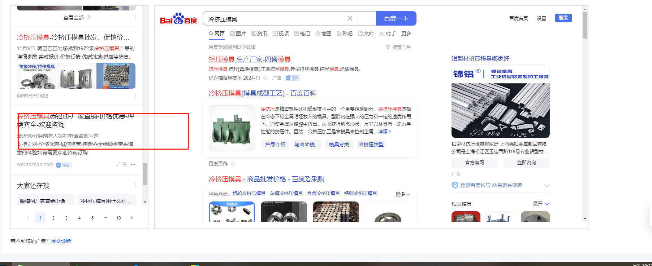The width and height of the screenshot is (652, 266).
Task: Click the 登录百度帐号 交易更有保障 link
Action: pos(491,185)
